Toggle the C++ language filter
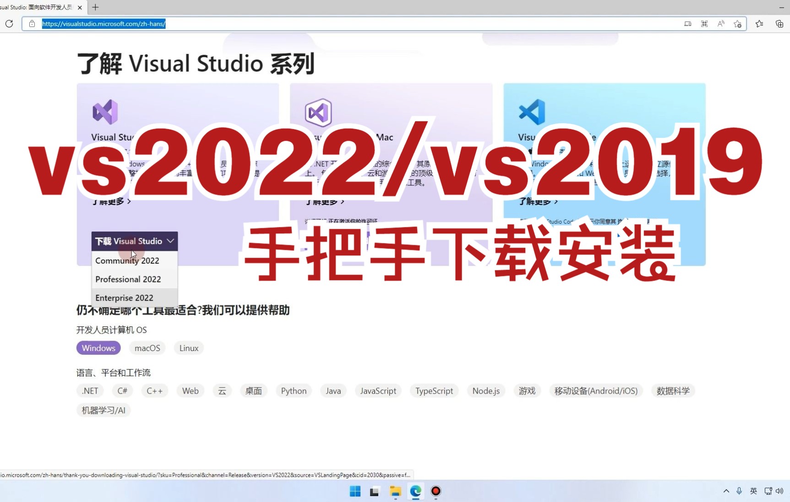Viewport: 790px width, 502px height. (155, 391)
